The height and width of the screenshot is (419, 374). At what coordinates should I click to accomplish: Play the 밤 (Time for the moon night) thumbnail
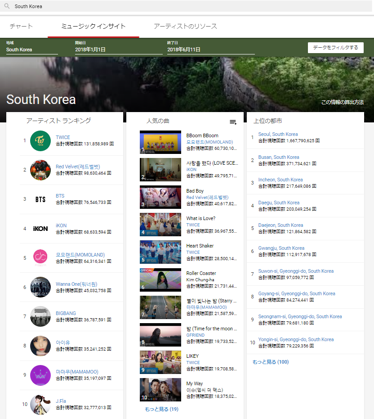[x=160, y=335]
